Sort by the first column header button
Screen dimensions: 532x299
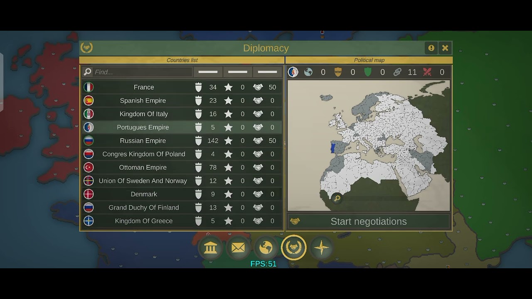208,72
